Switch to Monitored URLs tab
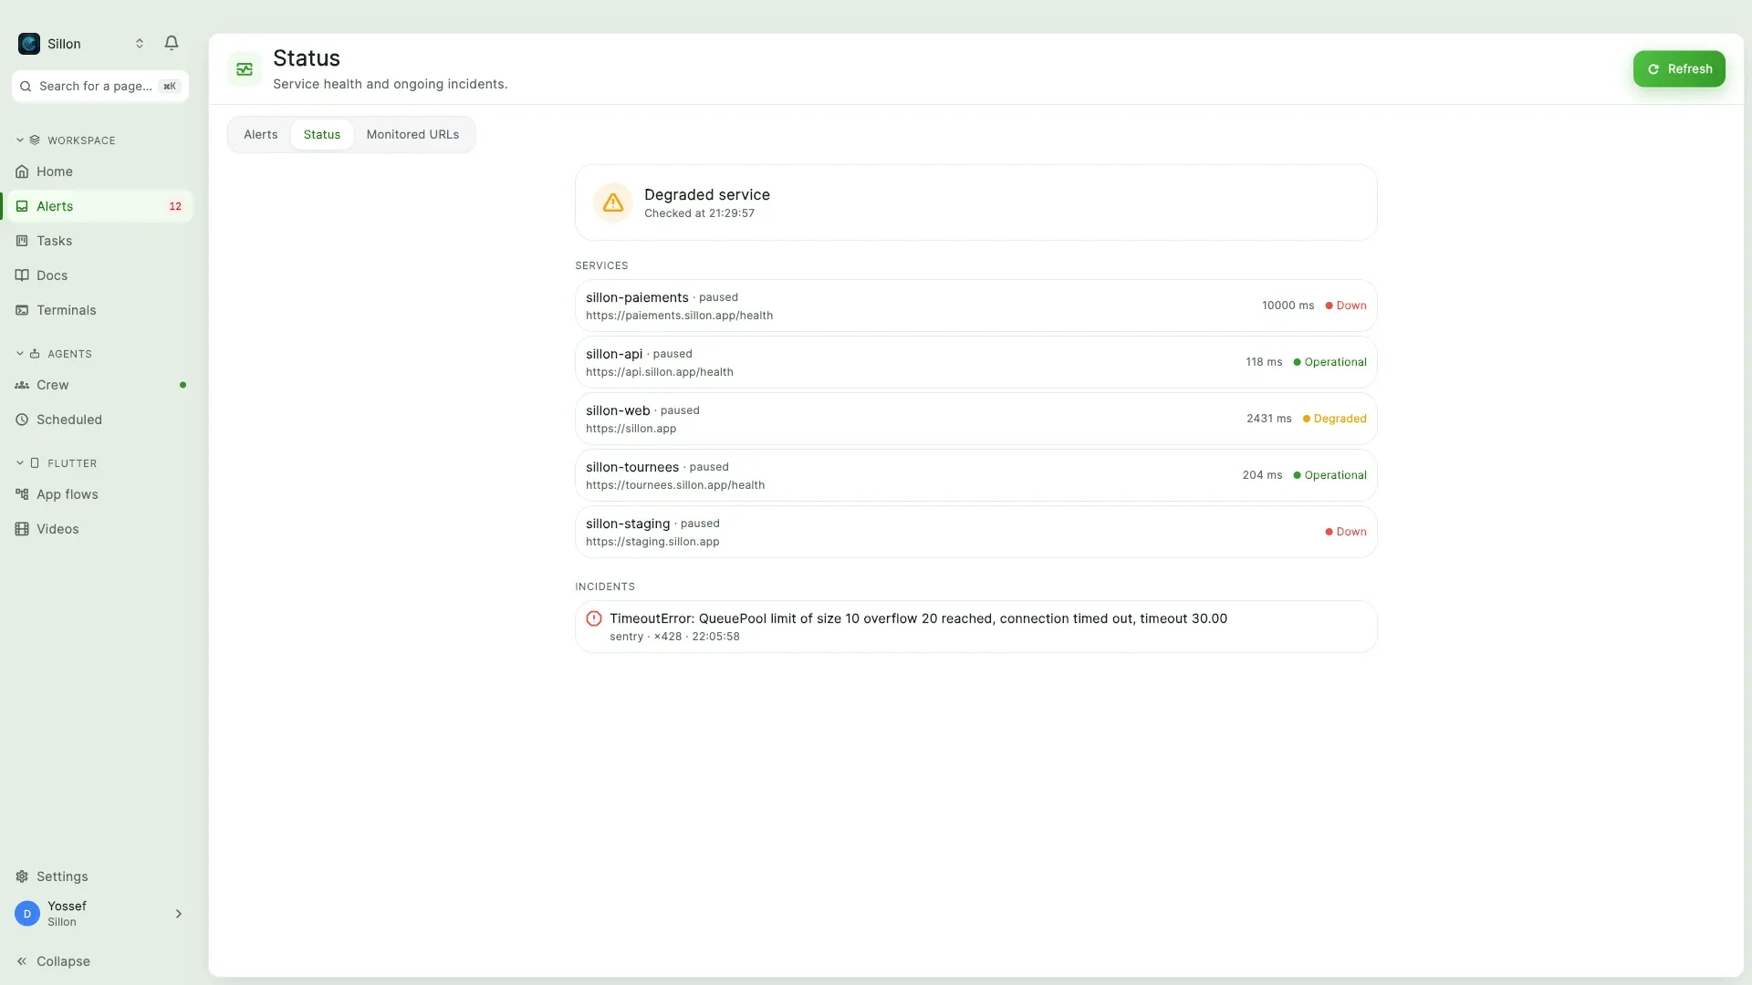 tap(412, 135)
